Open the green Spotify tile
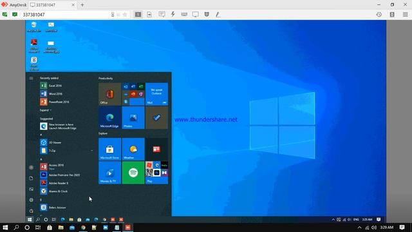This screenshot has width=412, height=232. point(133,173)
